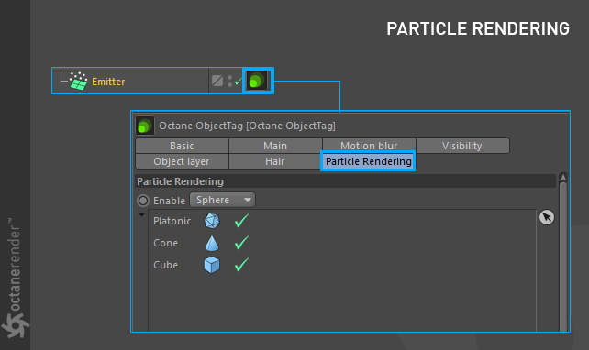Open the Basic tab
Screen dimensions: 589x350
182,146
